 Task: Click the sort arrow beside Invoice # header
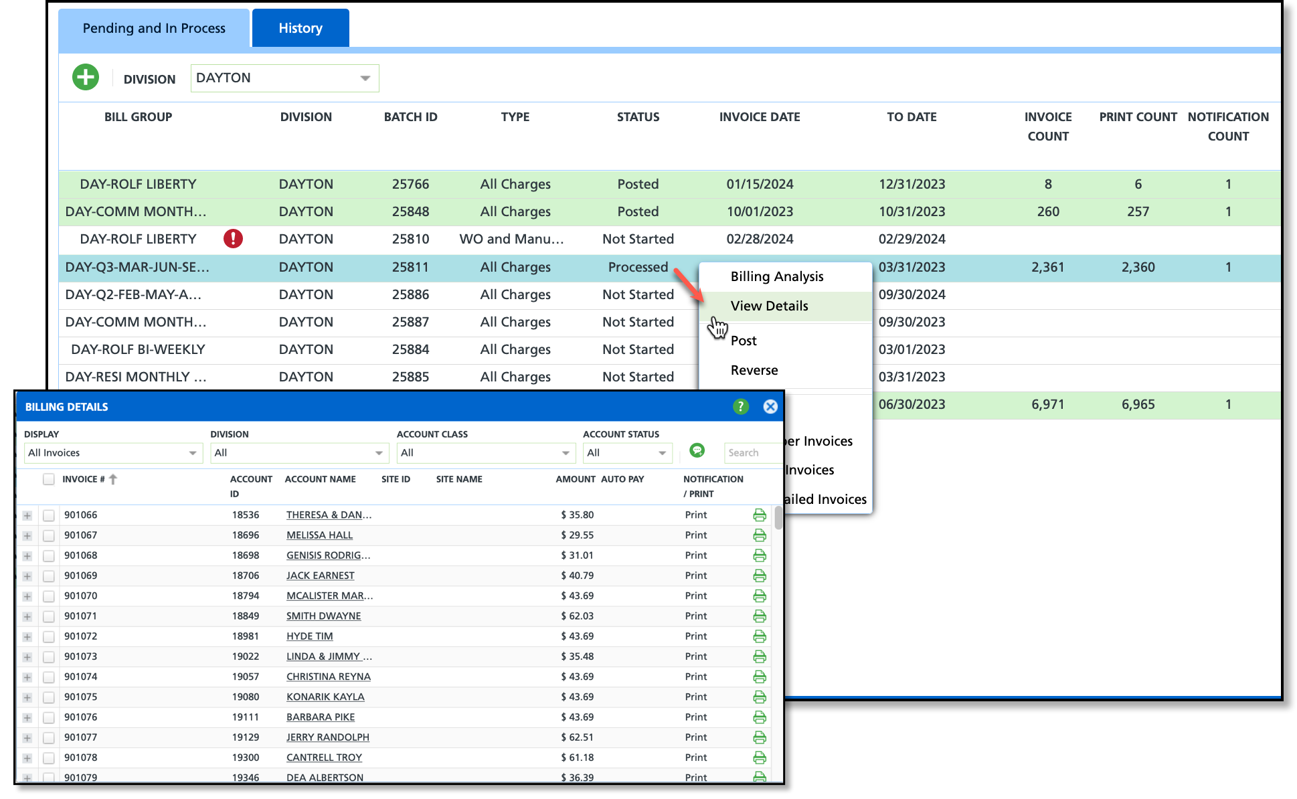point(113,479)
